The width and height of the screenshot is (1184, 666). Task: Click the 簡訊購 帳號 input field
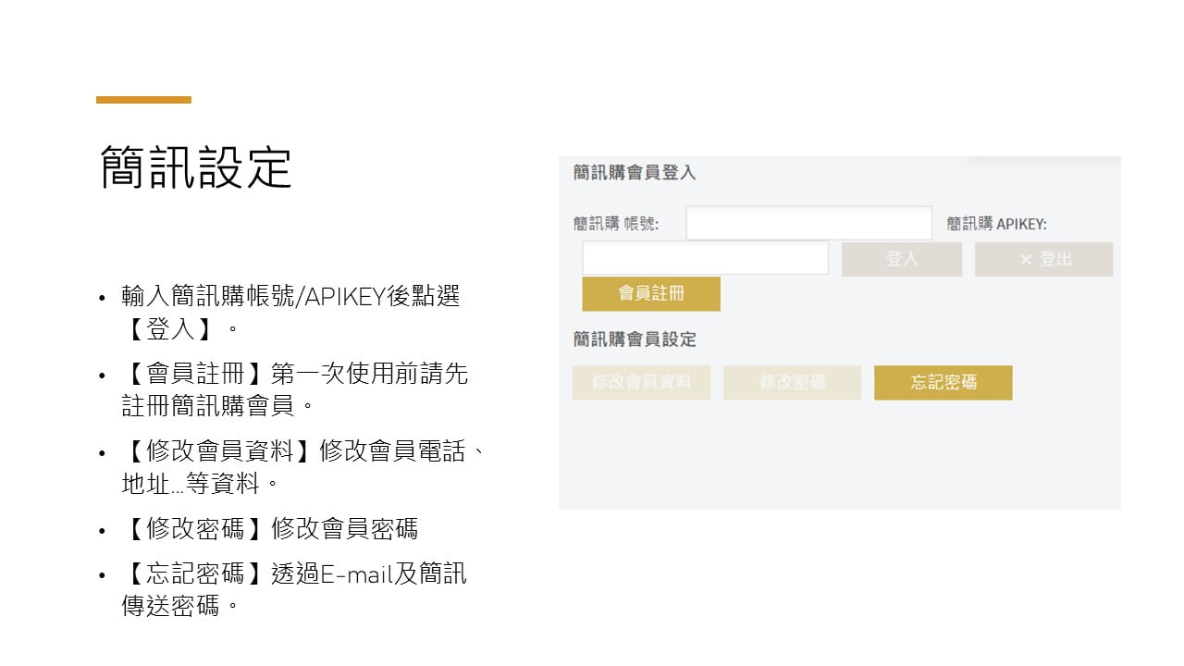(x=808, y=223)
